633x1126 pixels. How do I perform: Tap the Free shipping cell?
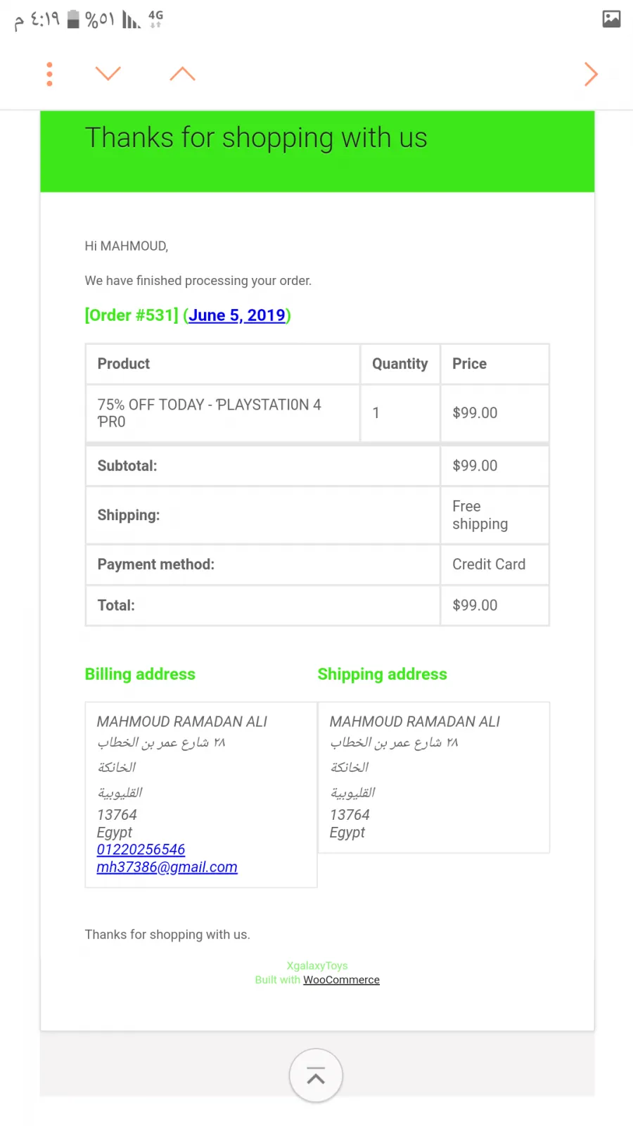click(x=494, y=515)
